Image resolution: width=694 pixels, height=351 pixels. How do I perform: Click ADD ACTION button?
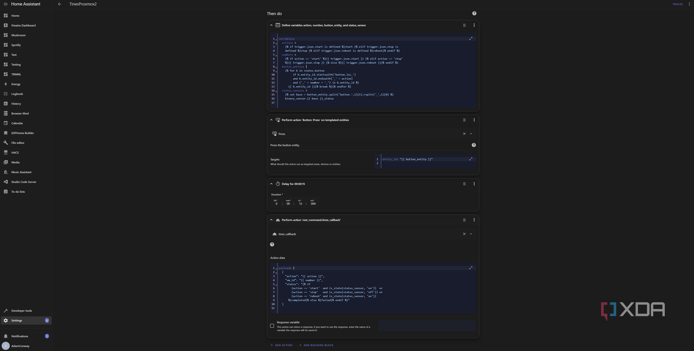(x=282, y=345)
